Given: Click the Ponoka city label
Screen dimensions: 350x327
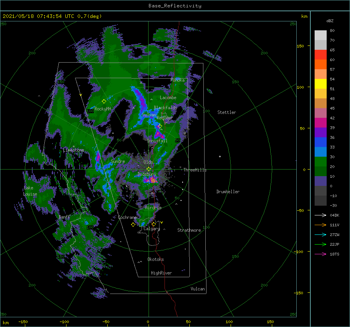Looking at the screenshot, I should (x=177, y=80).
